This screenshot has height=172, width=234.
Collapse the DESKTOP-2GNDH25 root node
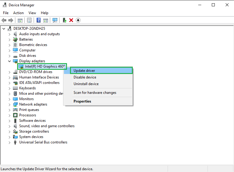coord(4,29)
